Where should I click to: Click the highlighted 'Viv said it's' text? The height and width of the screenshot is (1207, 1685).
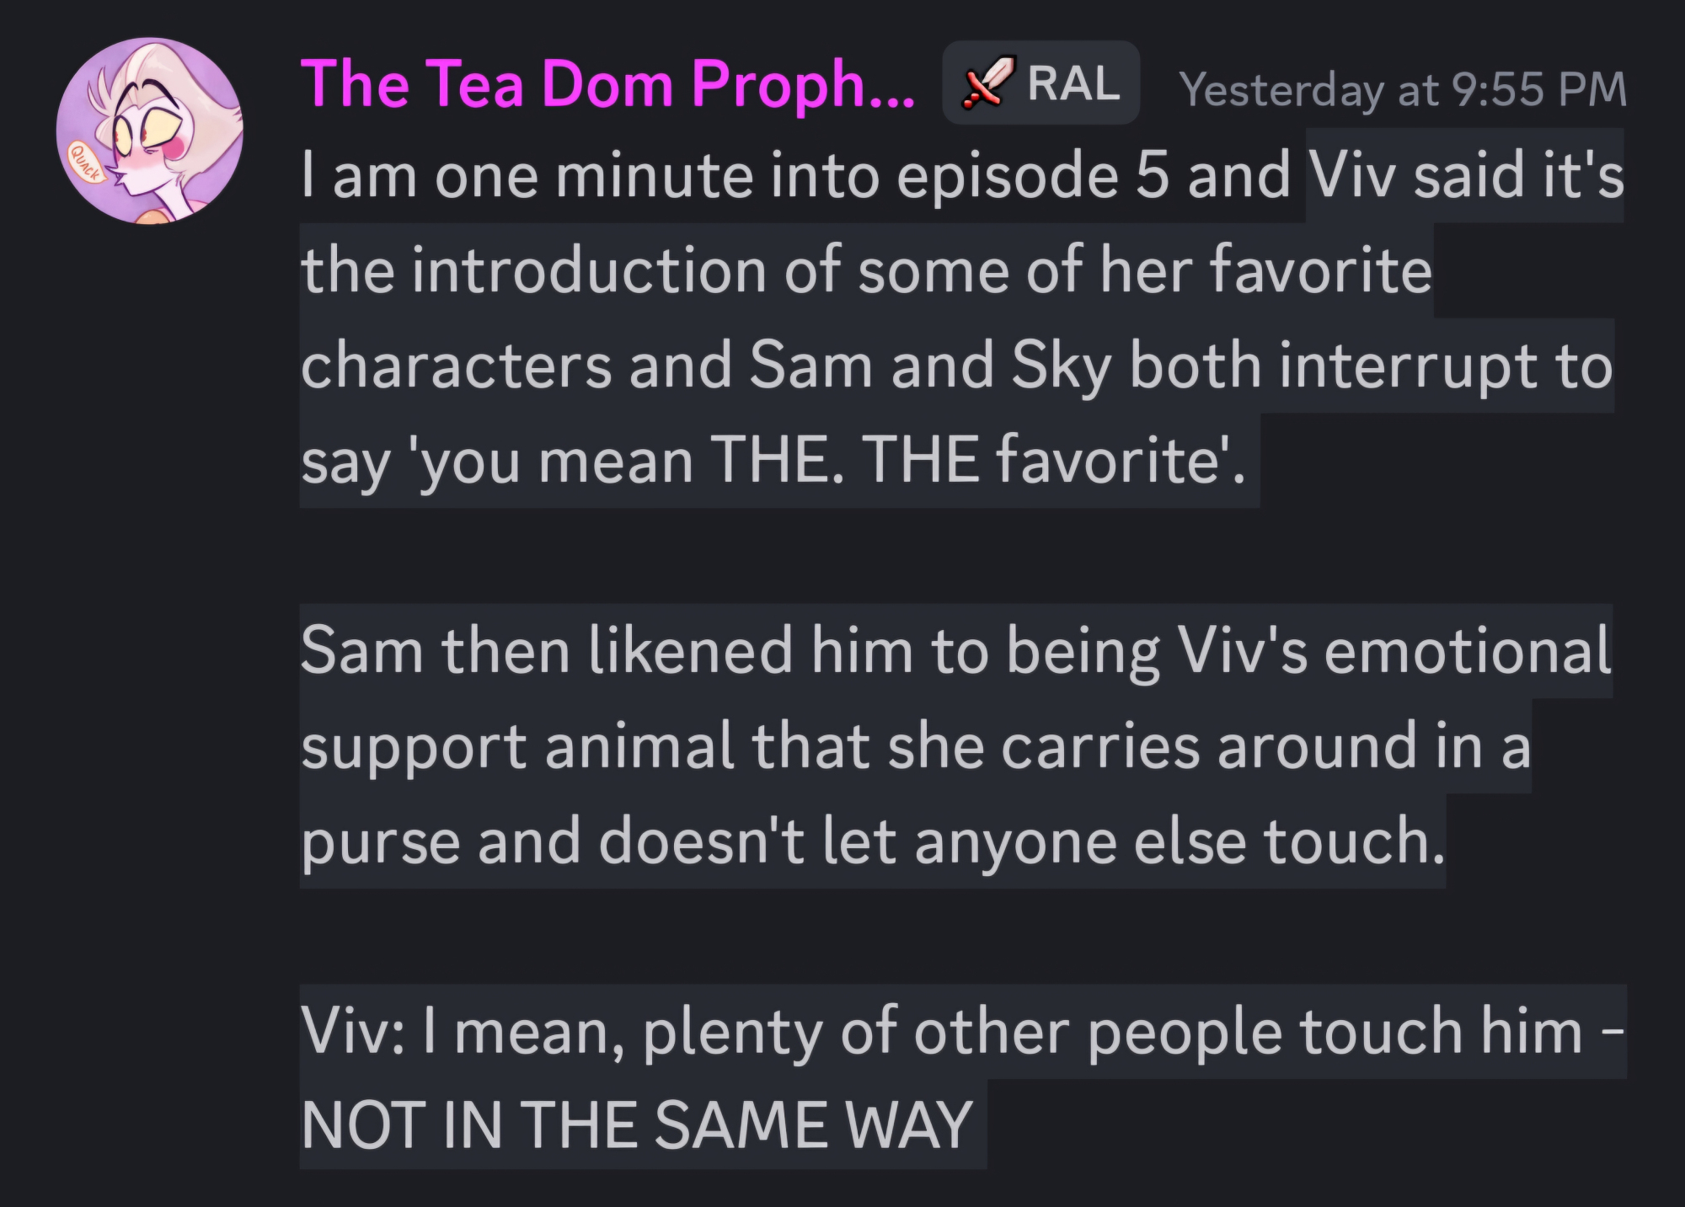coord(1466,176)
